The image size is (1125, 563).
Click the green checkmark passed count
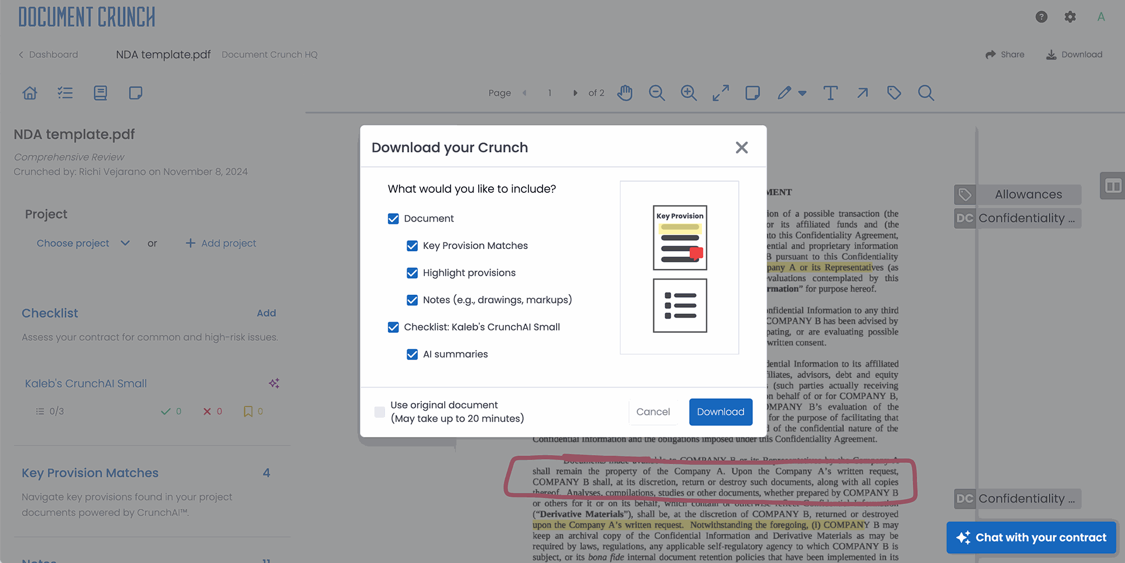pyautogui.click(x=171, y=411)
